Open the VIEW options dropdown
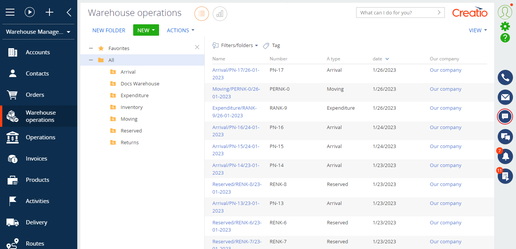This screenshot has width=516, height=249. (478, 30)
